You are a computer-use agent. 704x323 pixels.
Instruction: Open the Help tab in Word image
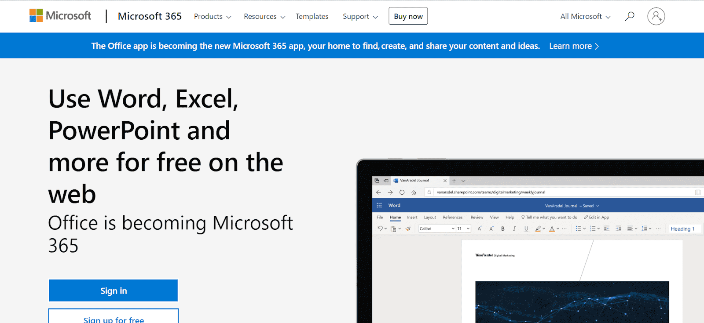point(510,217)
